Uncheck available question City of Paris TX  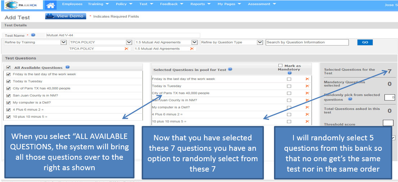pos(8,88)
